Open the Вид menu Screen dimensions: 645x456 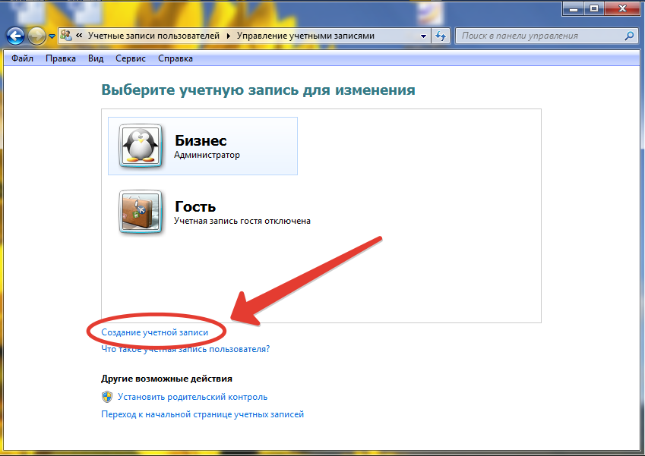96,58
